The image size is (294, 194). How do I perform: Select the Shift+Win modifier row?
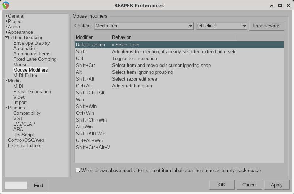(x=179, y=106)
